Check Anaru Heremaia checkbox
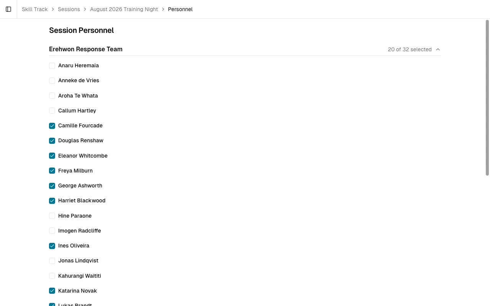Screen dimensions: 490x306 [52, 66]
